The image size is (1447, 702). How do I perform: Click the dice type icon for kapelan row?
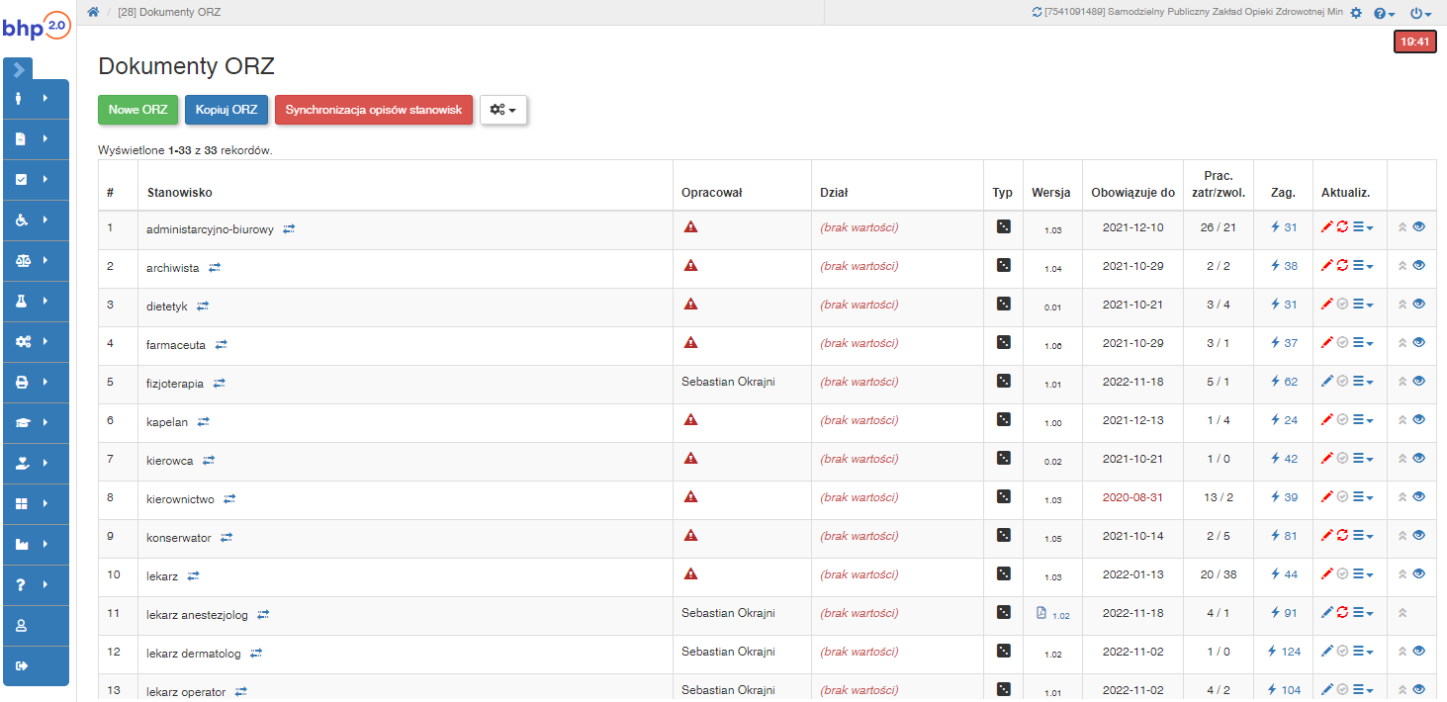(x=1003, y=419)
